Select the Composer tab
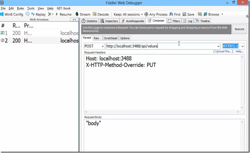The width and height of the screenshot is (250, 153). click(x=156, y=21)
